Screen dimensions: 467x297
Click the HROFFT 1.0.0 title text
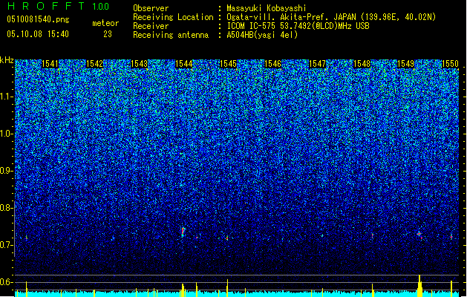point(59,6)
